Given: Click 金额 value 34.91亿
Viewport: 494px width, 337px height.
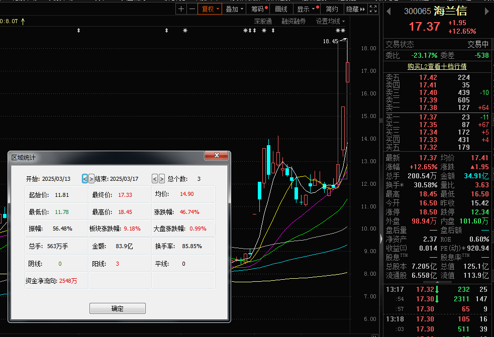Looking at the screenshot, I should pyautogui.click(x=476, y=176).
